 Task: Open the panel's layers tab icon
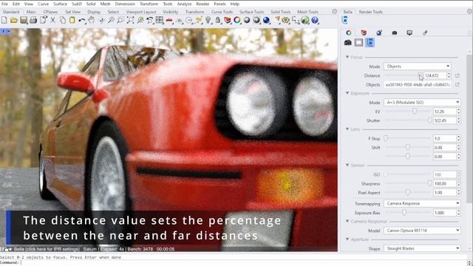tap(364, 33)
